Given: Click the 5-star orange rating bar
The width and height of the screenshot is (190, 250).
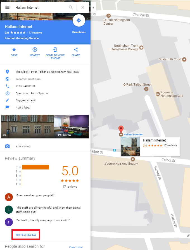Looking at the screenshot, I should (x=35, y=167).
